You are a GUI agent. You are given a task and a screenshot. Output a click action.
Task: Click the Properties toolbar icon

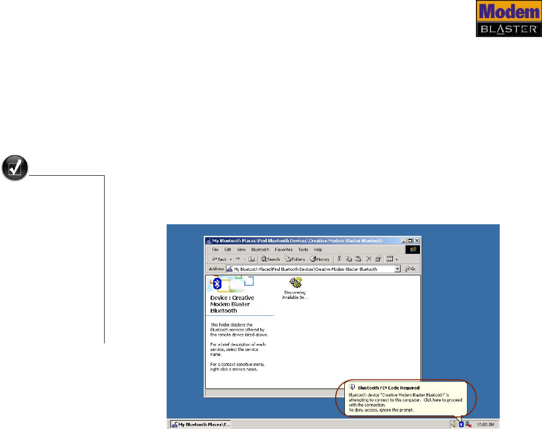pyautogui.click(x=378, y=259)
